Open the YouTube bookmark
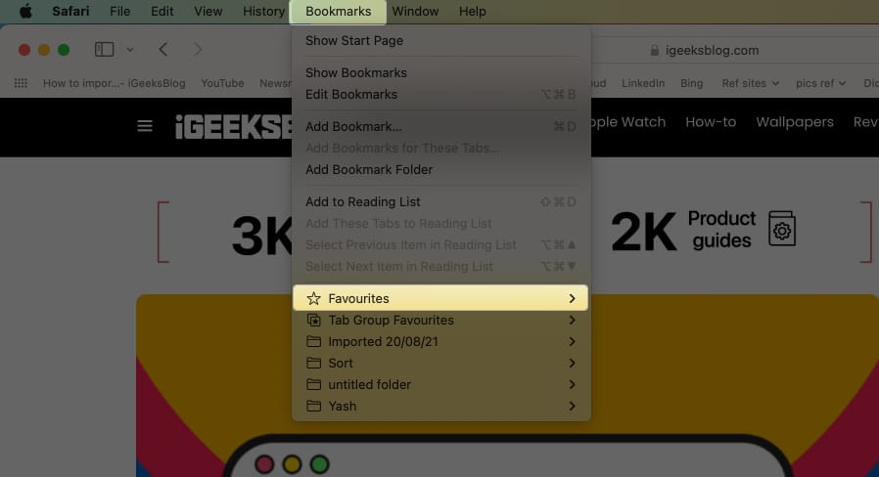The width and height of the screenshot is (879, 477). 222,83
